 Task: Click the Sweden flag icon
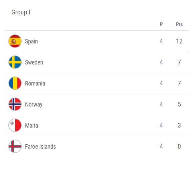tap(15, 62)
